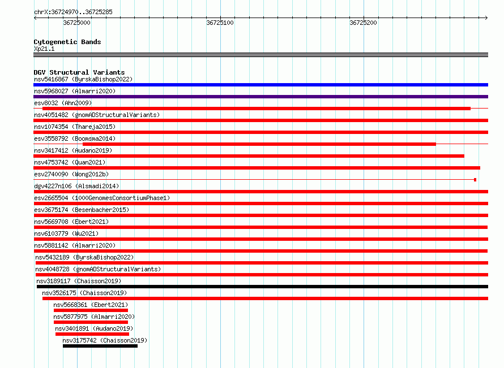Select the dgv4227n106 (Alsmadi2014) label
This screenshot has width=504, height=368.
[76, 186]
